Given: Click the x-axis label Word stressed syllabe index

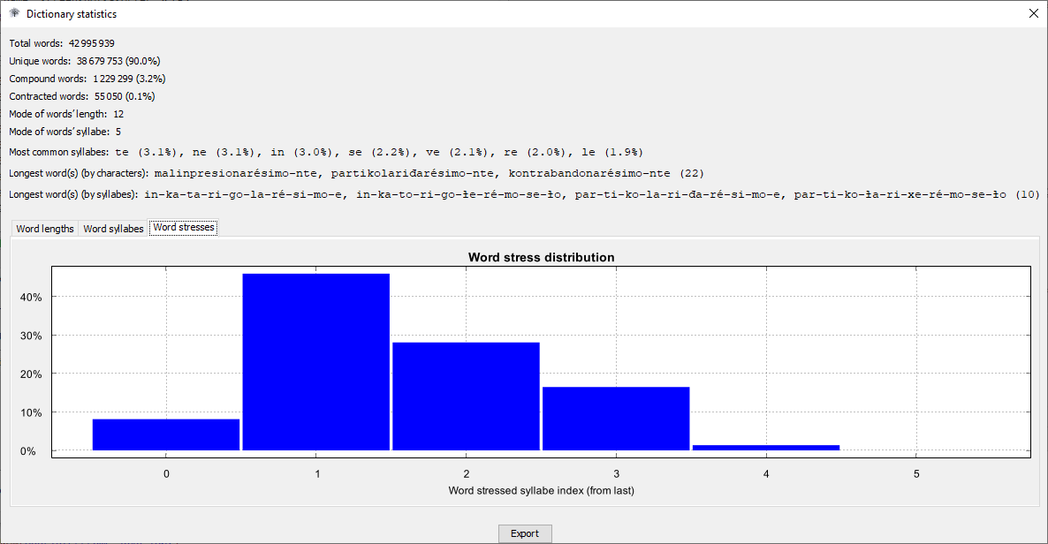Looking at the screenshot, I should click(542, 490).
